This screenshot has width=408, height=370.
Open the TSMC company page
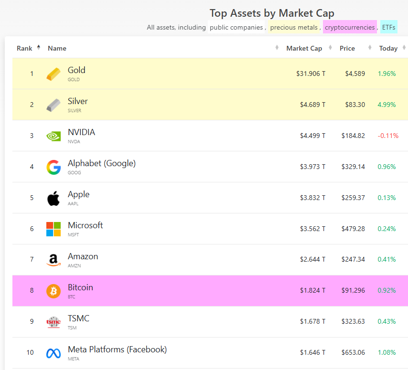[78, 318]
